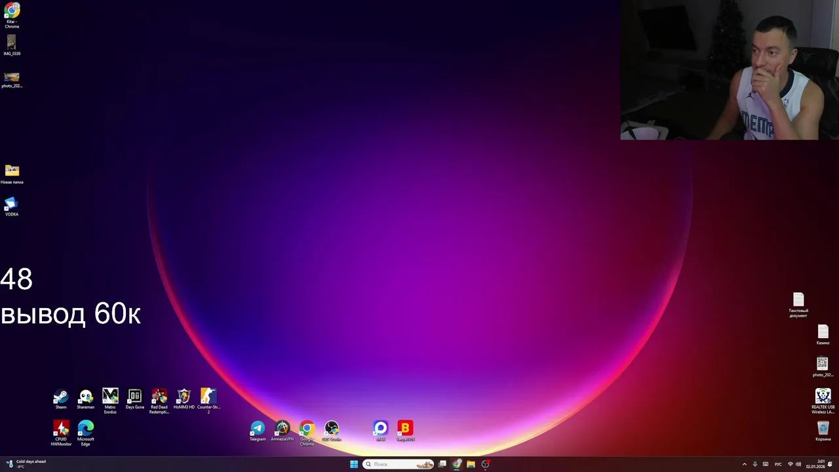
Task: Open the Новая папка folder
Action: pos(12,174)
